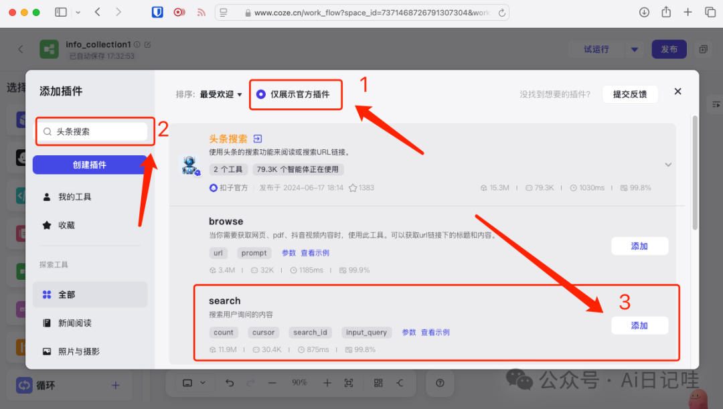This screenshot has height=409, width=723.
Task: Go back with Safari back arrow
Action: [x=97, y=13]
